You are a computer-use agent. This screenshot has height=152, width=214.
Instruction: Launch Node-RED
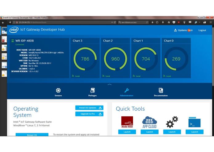tap(127, 132)
